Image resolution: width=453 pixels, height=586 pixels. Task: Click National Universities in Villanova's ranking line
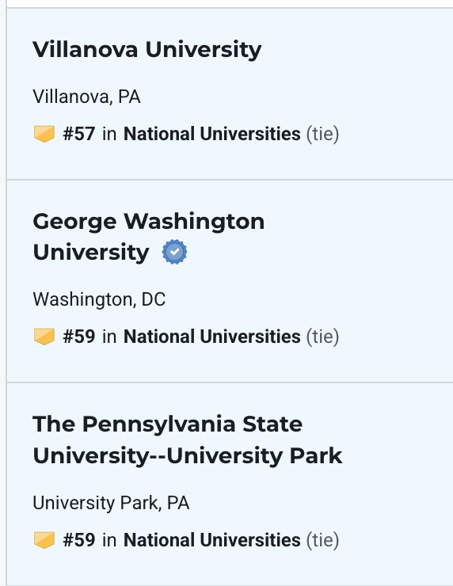(x=212, y=134)
